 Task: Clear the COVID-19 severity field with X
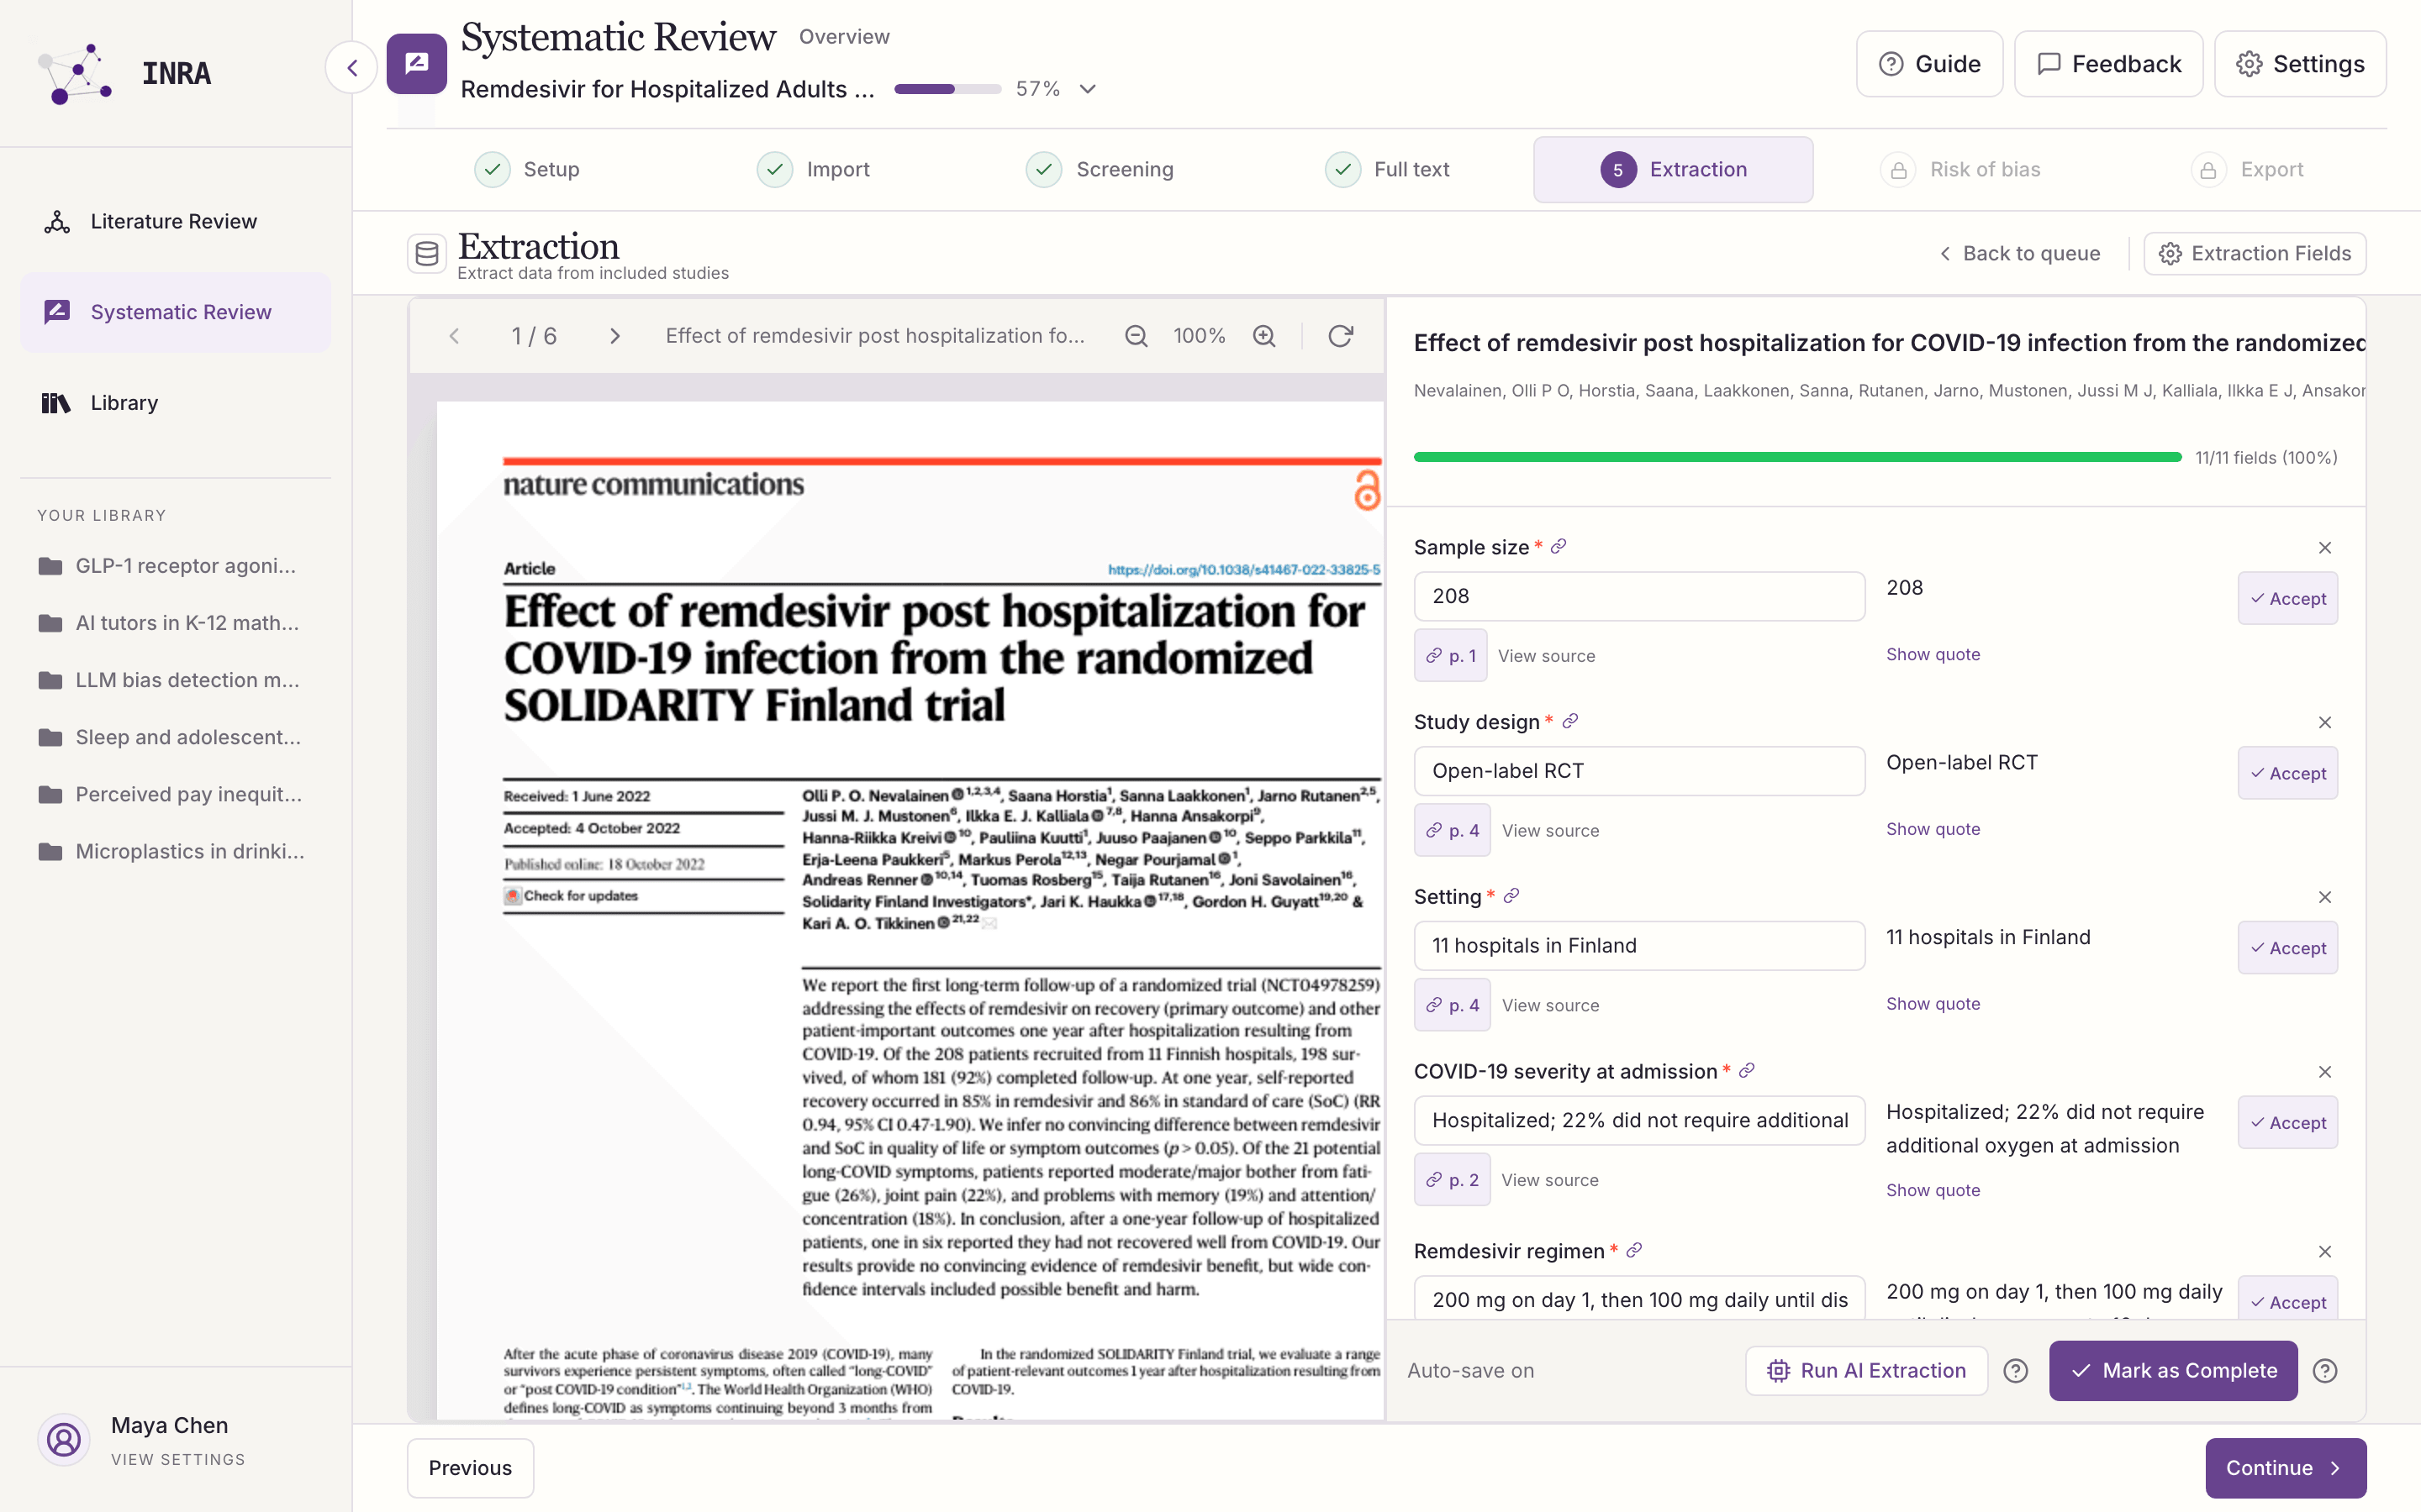coord(2325,1073)
